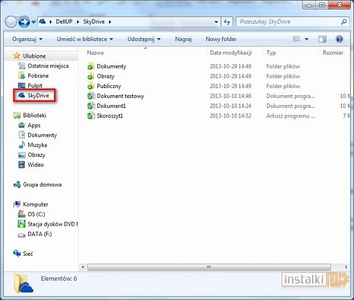Open the Apps library

(34, 125)
